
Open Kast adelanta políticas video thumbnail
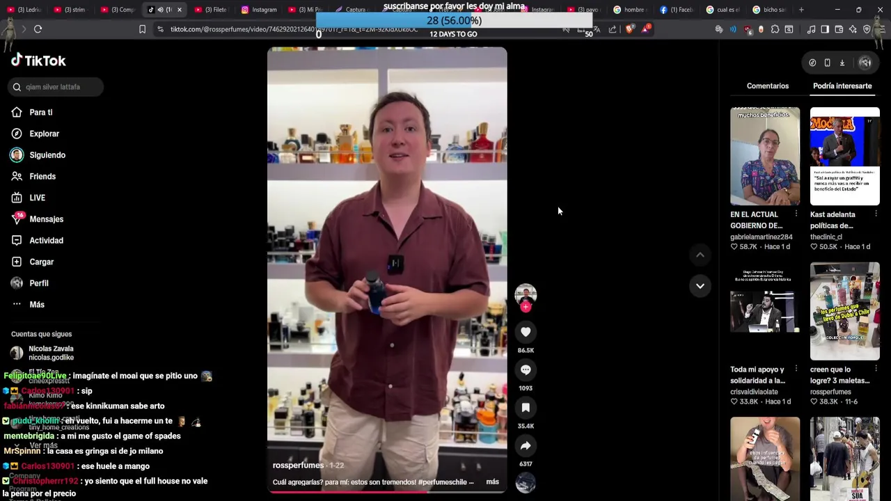[x=844, y=156]
